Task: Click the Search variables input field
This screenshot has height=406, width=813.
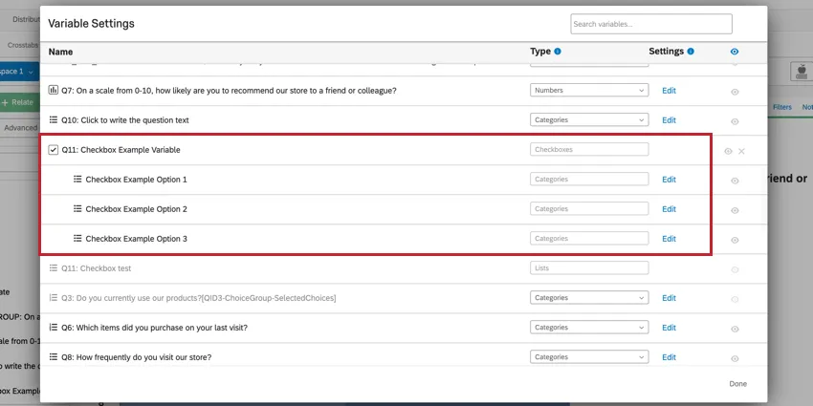Action: (650, 24)
